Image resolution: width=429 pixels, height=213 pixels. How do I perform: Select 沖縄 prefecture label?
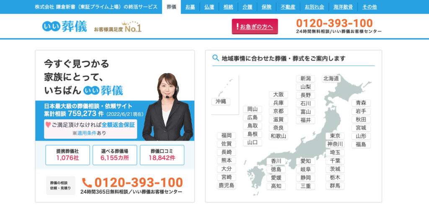(220, 101)
